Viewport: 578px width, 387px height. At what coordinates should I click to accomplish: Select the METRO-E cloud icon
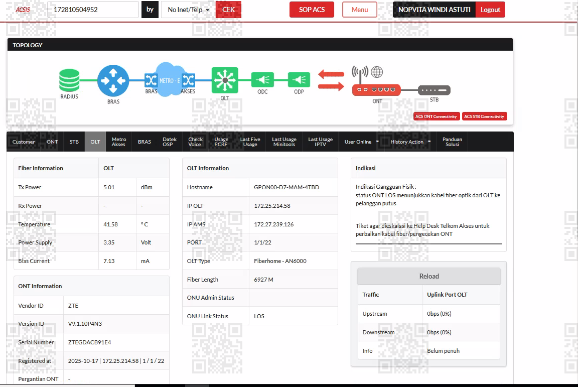(170, 79)
